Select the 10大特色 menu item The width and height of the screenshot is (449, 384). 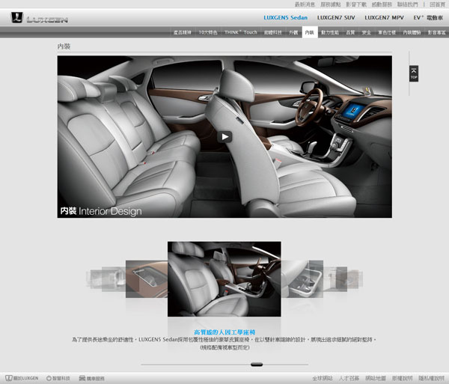pos(210,32)
